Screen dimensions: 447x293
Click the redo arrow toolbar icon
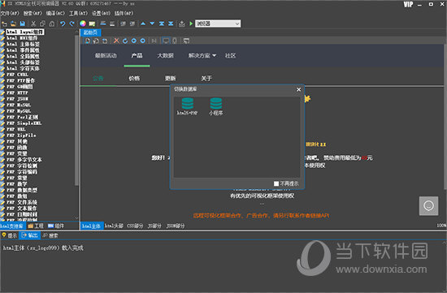click(x=72, y=24)
